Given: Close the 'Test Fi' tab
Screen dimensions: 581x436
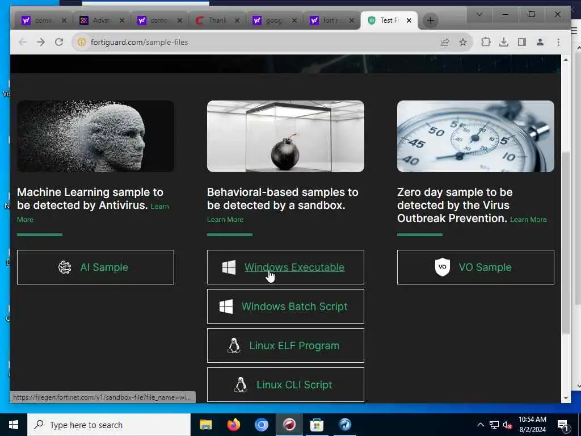Looking at the screenshot, I should (x=409, y=20).
